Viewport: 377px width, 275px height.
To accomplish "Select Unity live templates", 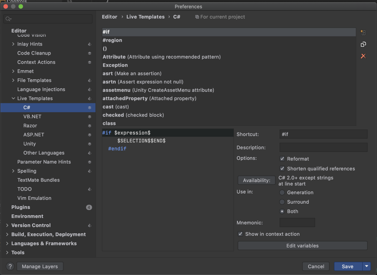I will [30, 144].
